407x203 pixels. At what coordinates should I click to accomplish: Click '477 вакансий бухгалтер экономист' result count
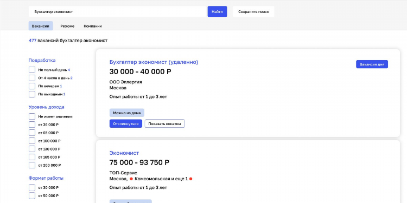coord(68,41)
